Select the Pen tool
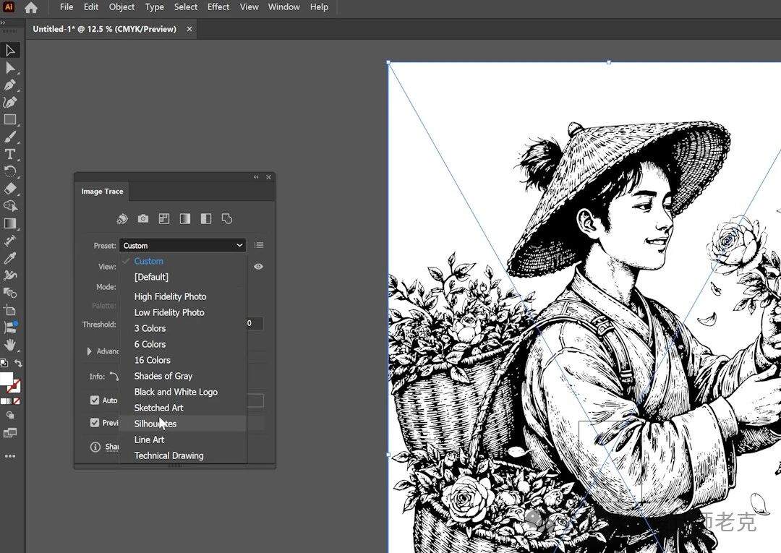The width and height of the screenshot is (781, 553). pyautogui.click(x=10, y=85)
